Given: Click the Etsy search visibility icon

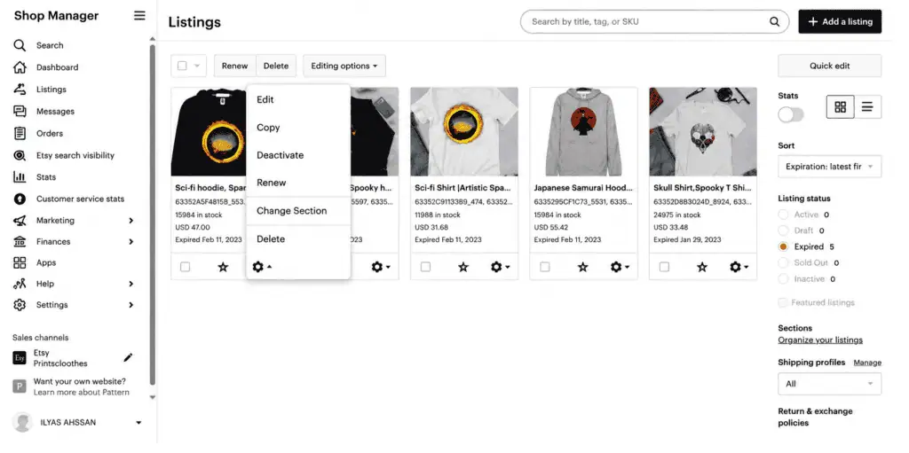Looking at the screenshot, I should (20, 155).
